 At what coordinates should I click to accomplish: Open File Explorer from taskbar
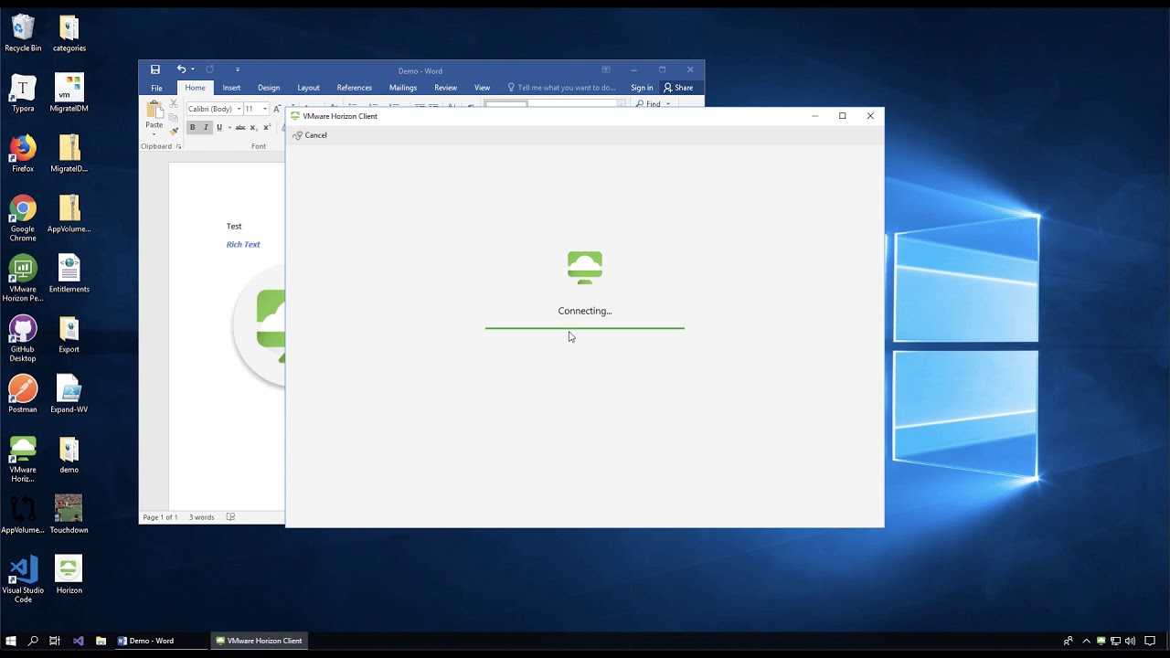click(x=101, y=641)
